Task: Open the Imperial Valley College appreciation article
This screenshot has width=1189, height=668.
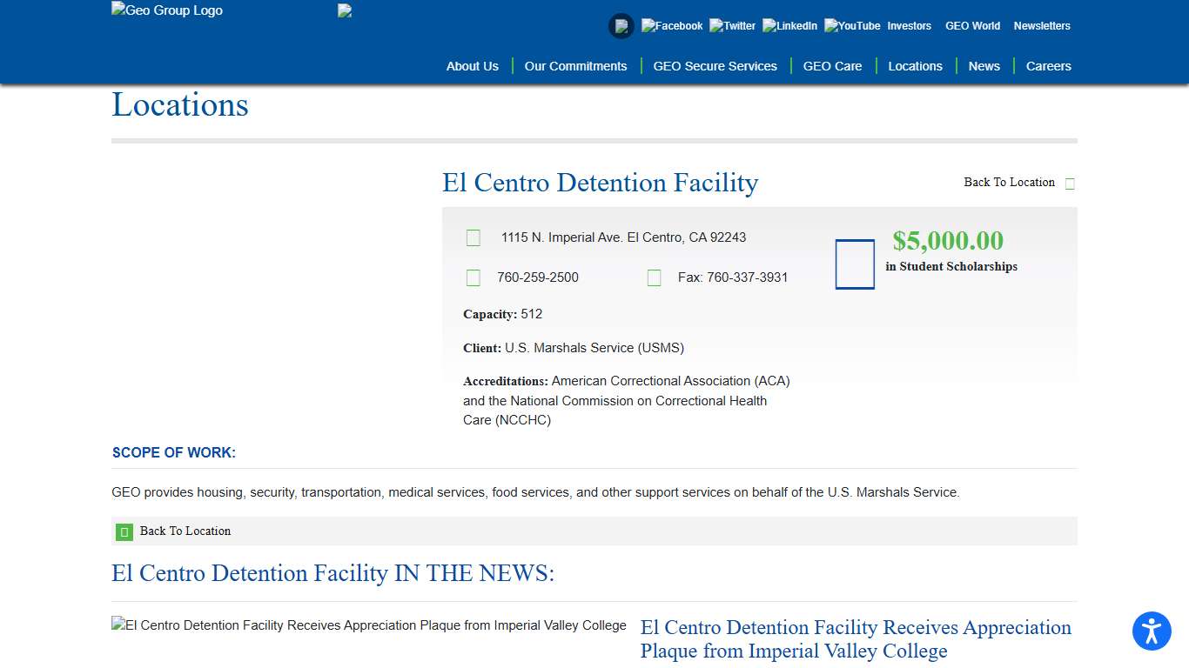Action: [855, 639]
